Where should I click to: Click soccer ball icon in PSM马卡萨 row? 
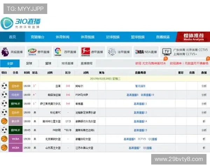click(4, 95)
